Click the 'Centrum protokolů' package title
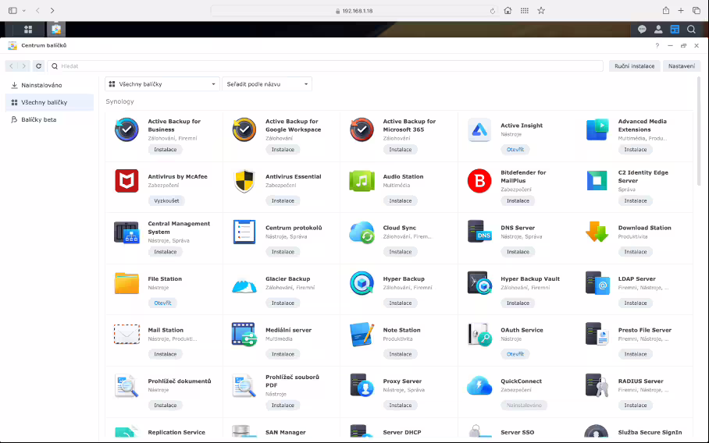 point(294,228)
